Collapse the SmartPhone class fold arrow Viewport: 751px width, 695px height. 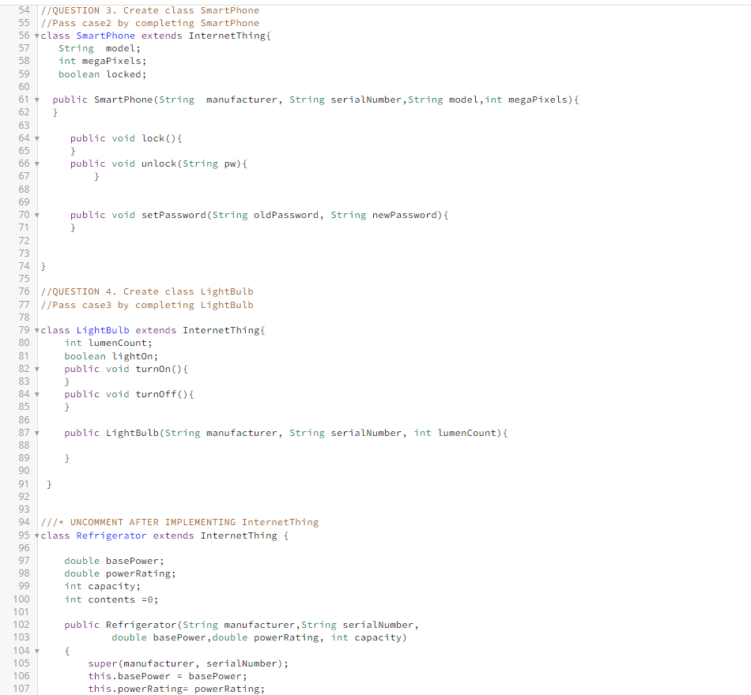pos(36,36)
